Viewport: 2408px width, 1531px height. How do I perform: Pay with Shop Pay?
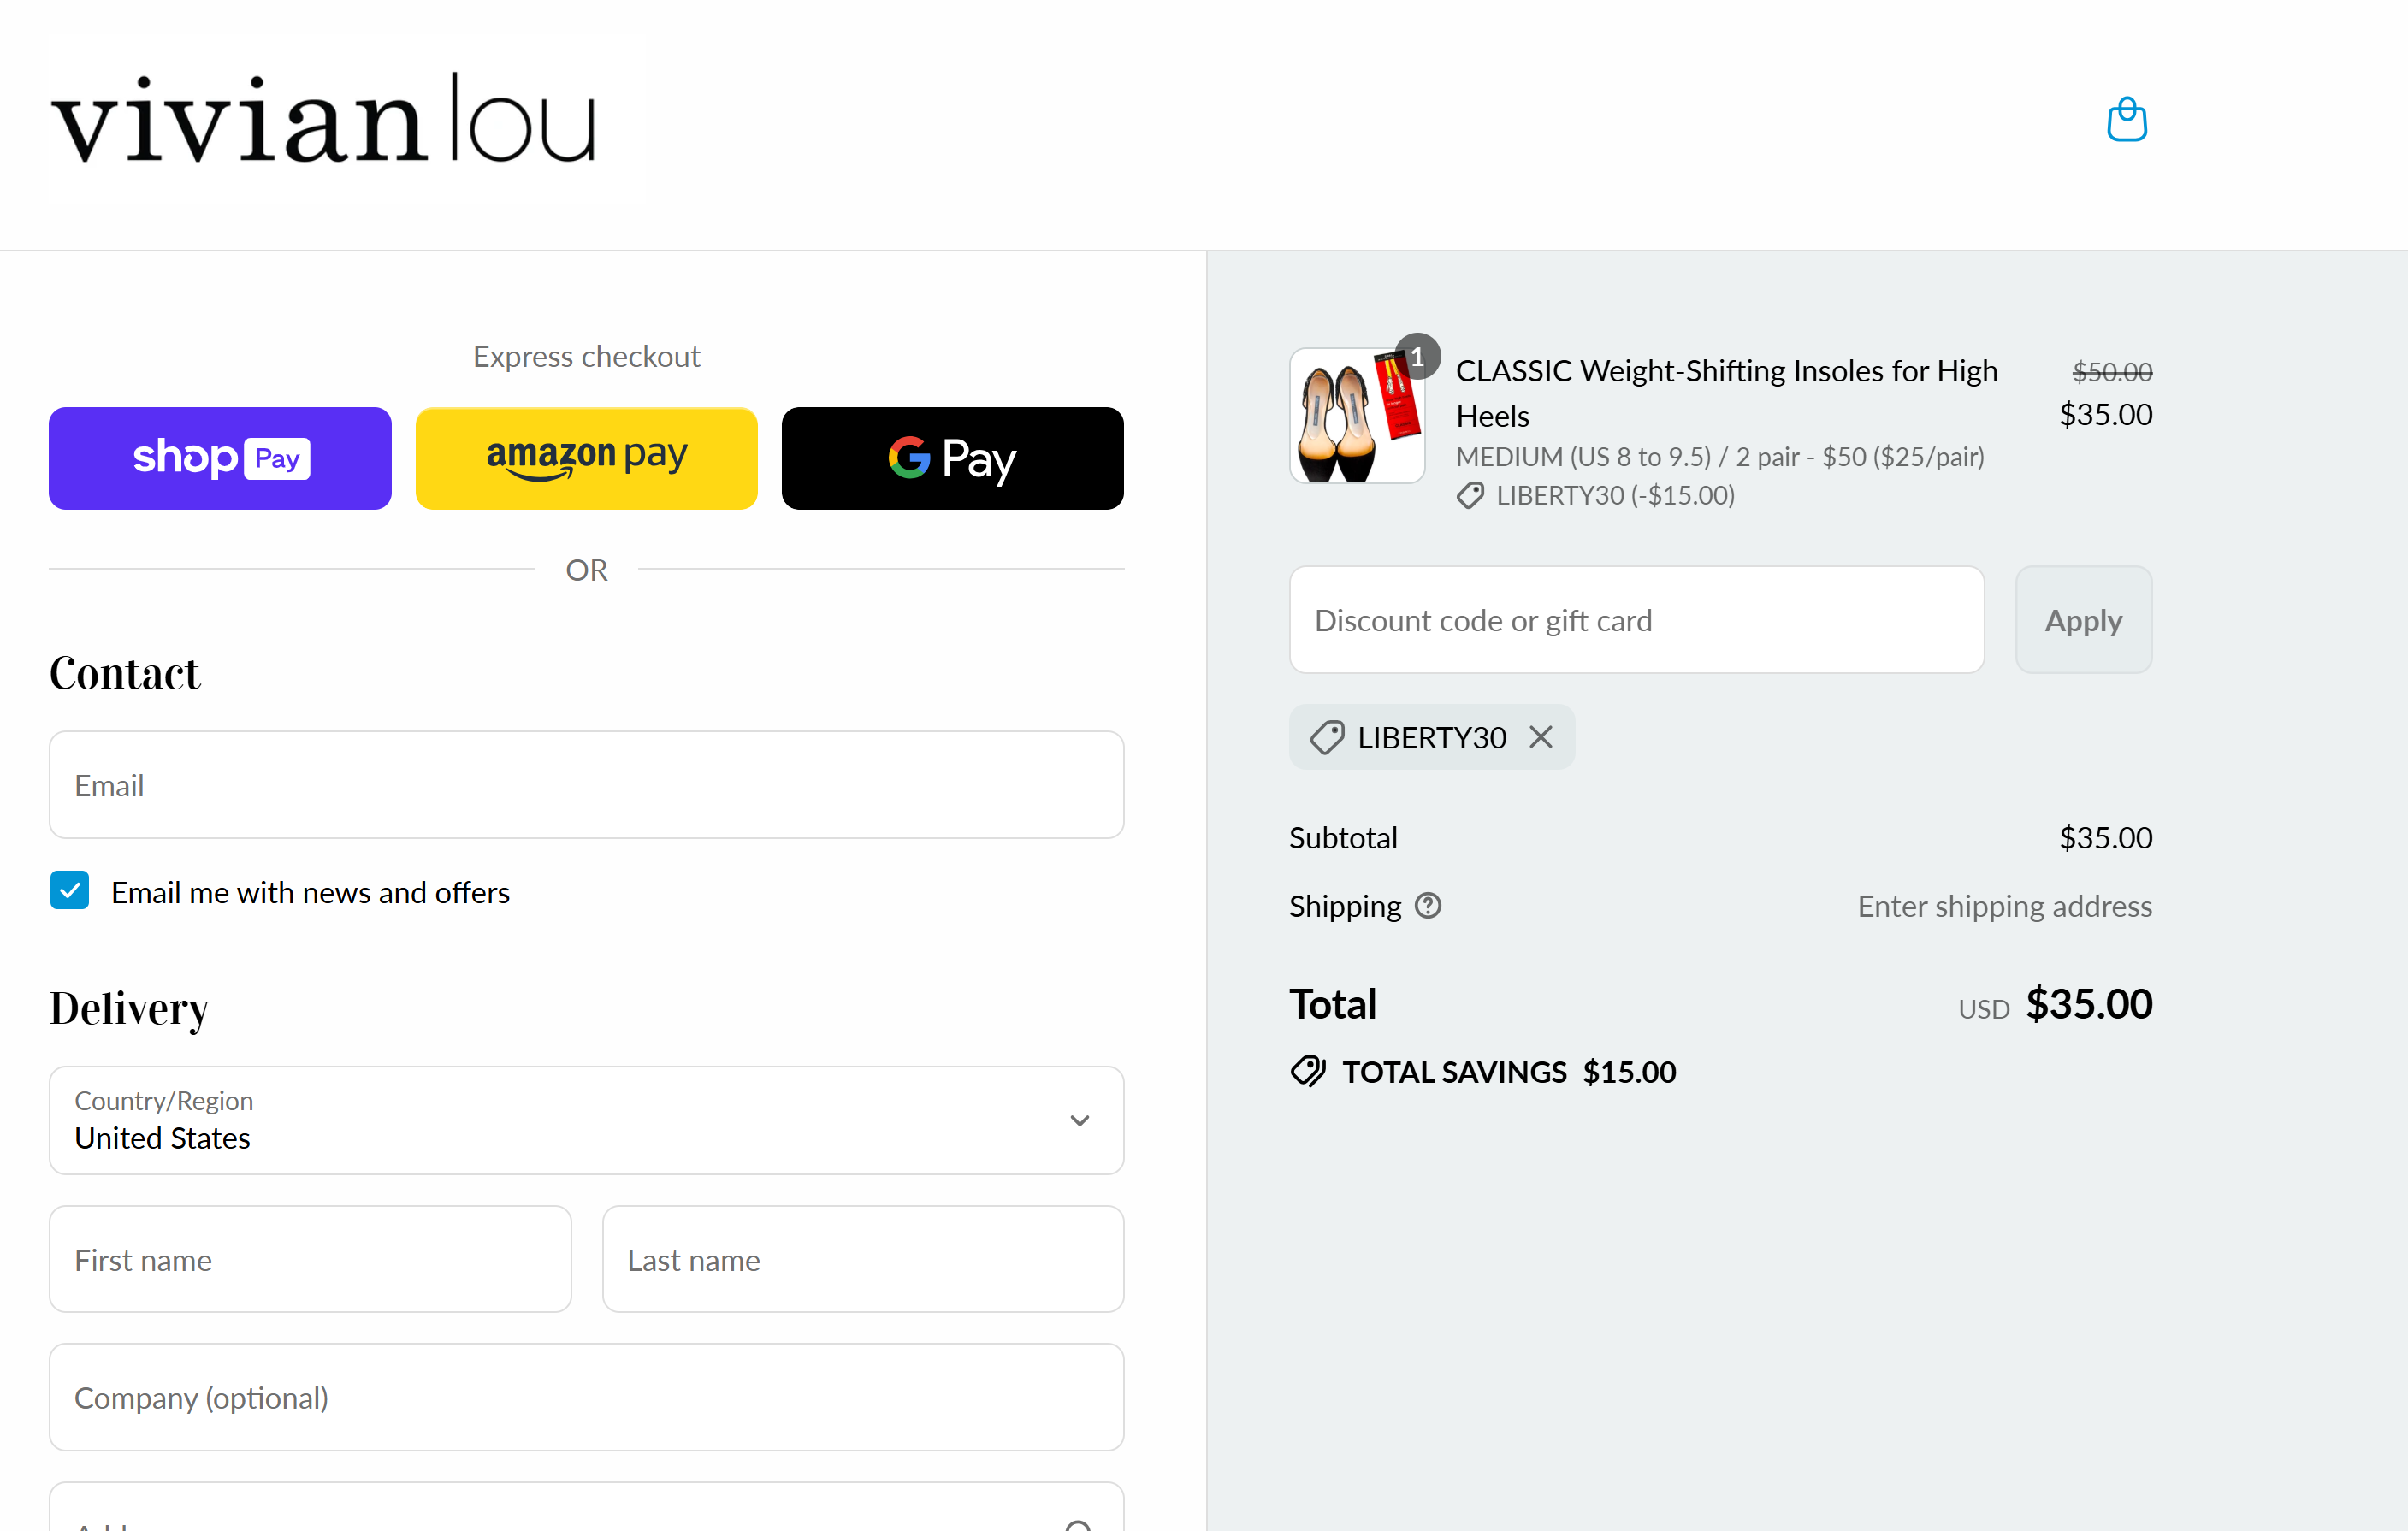(x=220, y=458)
